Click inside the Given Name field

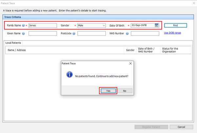[x=43, y=33]
